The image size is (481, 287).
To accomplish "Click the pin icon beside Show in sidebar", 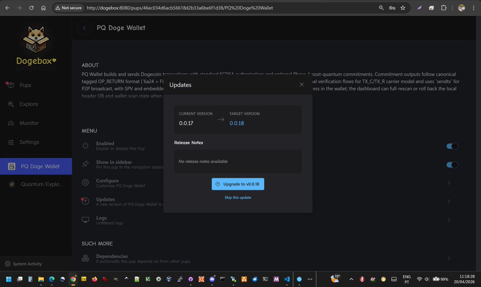I will [x=85, y=164].
